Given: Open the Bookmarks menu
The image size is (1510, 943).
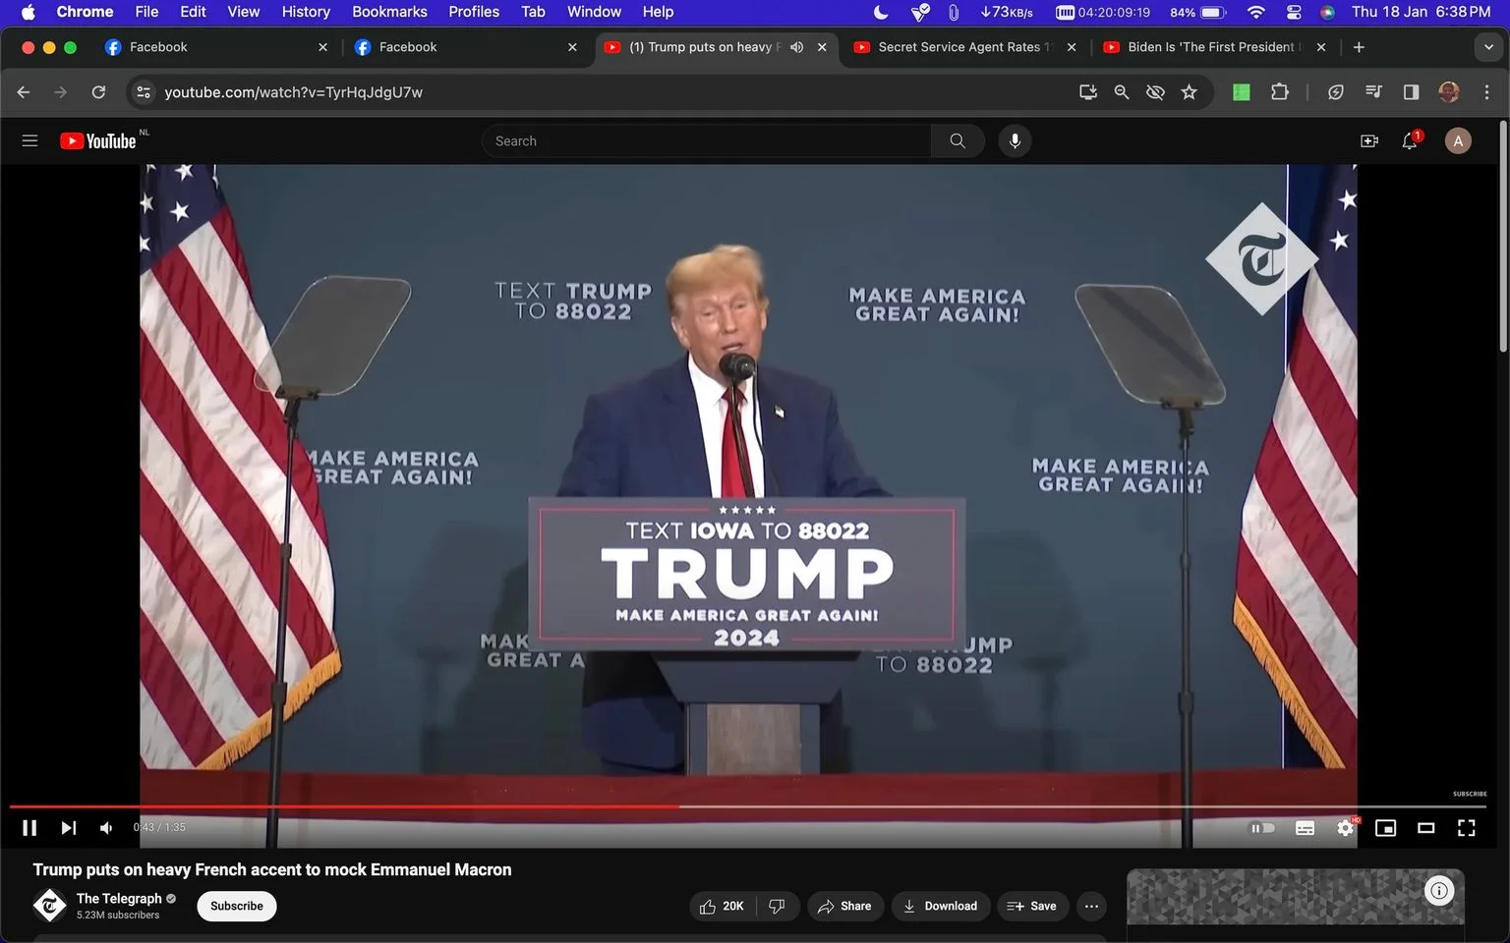Looking at the screenshot, I should pyautogui.click(x=389, y=12).
